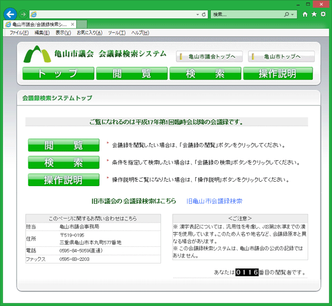Screen dimensions: 332x306
Task: Click the 0116 visitor counter
Action: 247,272
